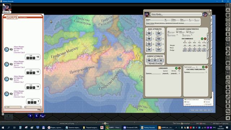Click the character name field on sheet

coord(176,14)
